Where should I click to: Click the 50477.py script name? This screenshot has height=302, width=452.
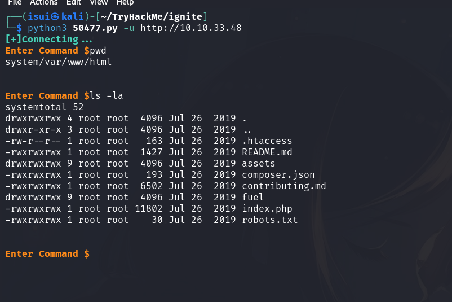click(x=94, y=28)
